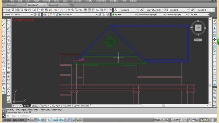Click E compass direction on ViewCube

(205, 28)
